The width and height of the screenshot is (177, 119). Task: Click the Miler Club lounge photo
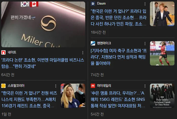(43, 24)
